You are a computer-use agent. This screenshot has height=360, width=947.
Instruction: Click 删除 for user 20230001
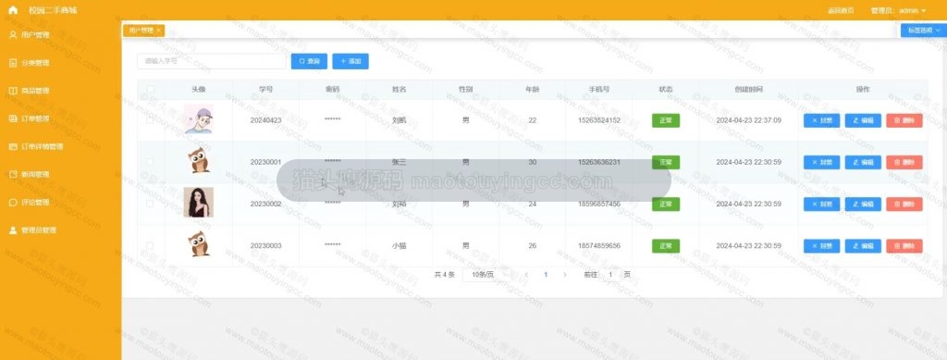(904, 162)
